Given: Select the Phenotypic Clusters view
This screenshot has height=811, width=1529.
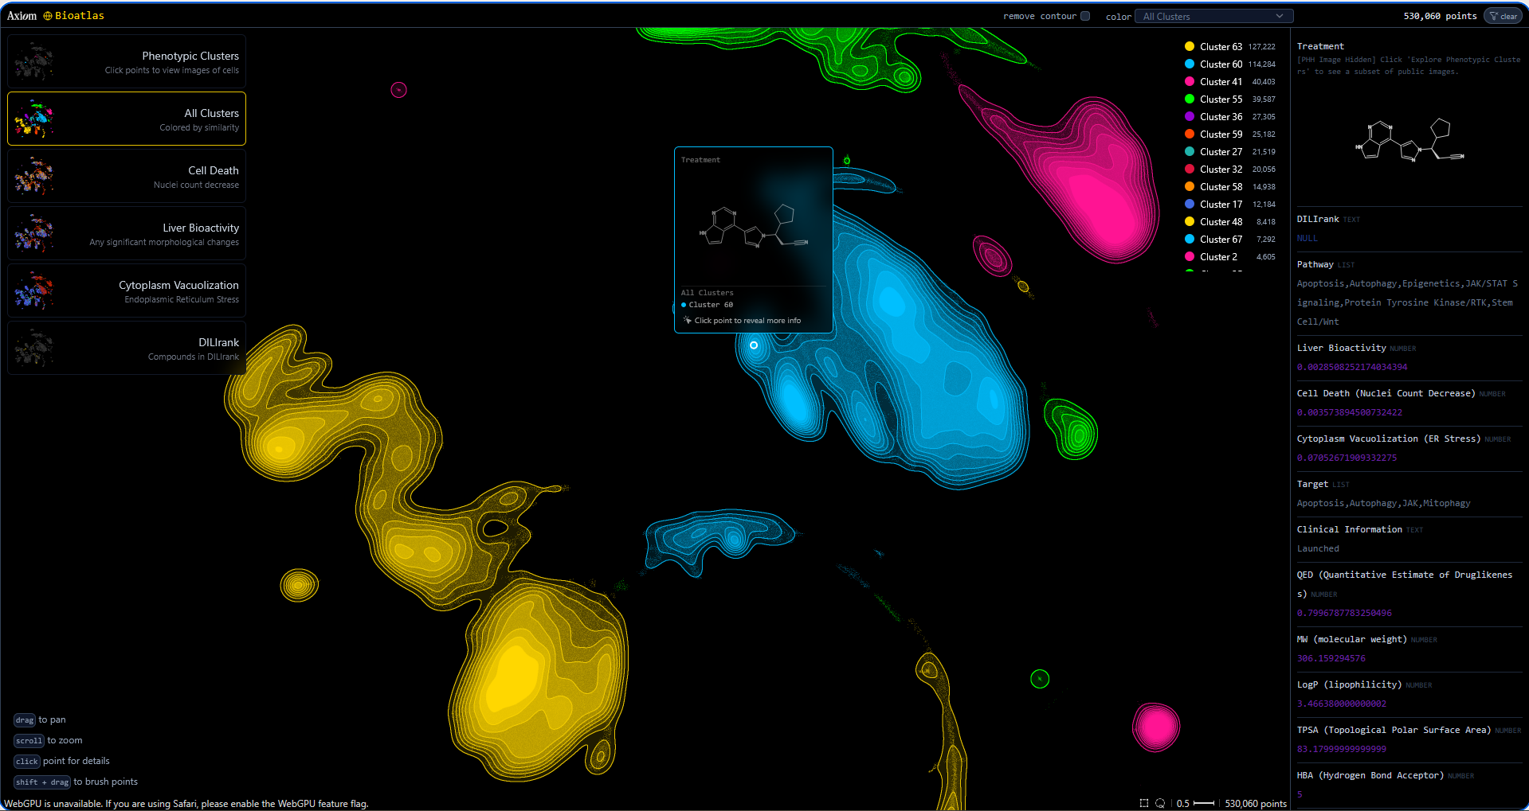Looking at the screenshot, I should [127, 61].
